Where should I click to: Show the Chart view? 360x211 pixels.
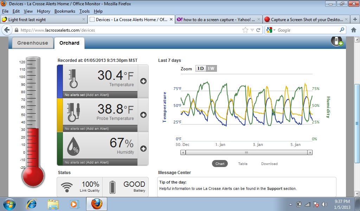[x=220, y=164]
